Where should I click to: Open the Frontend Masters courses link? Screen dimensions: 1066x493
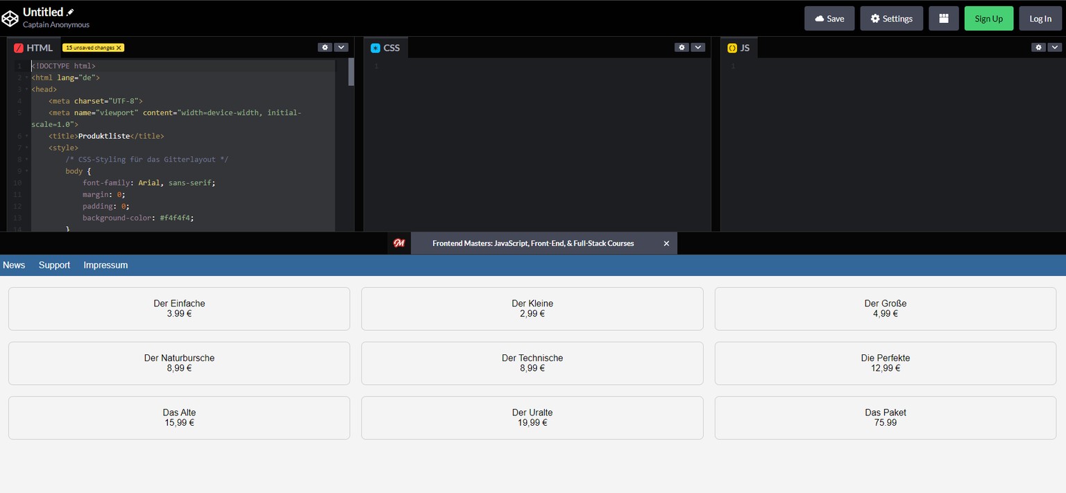pos(533,243)
